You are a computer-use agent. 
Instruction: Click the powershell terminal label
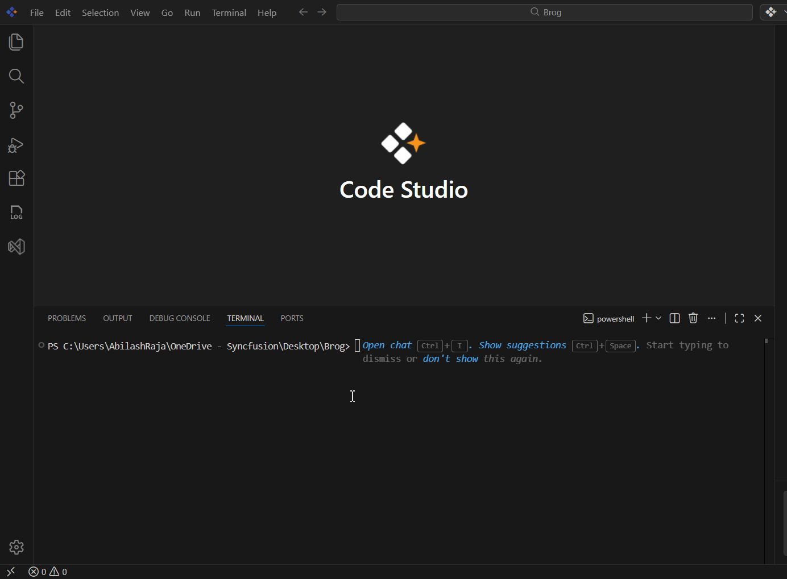coord(609,319)
